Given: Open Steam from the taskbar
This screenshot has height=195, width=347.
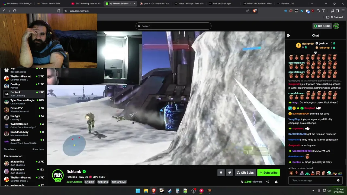Looking at the screenshot, I should coord(169,191).
